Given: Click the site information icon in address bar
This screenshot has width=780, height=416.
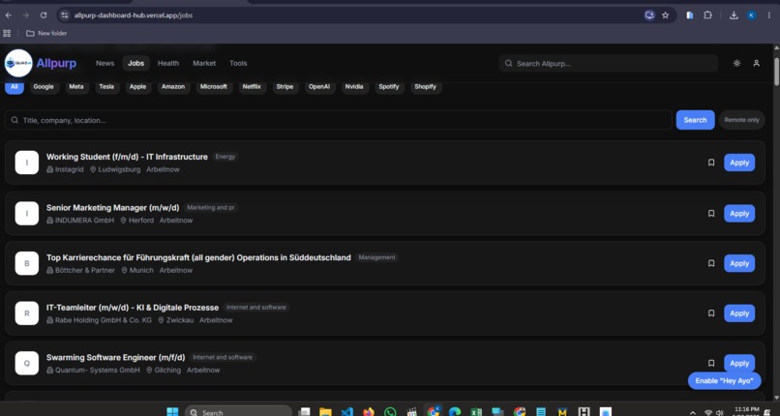Looking at the screenshot, I should [64, 15].
